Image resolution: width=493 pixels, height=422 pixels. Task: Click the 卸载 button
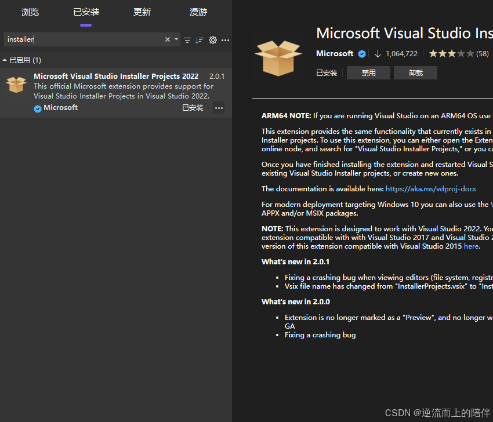point(416,73)
